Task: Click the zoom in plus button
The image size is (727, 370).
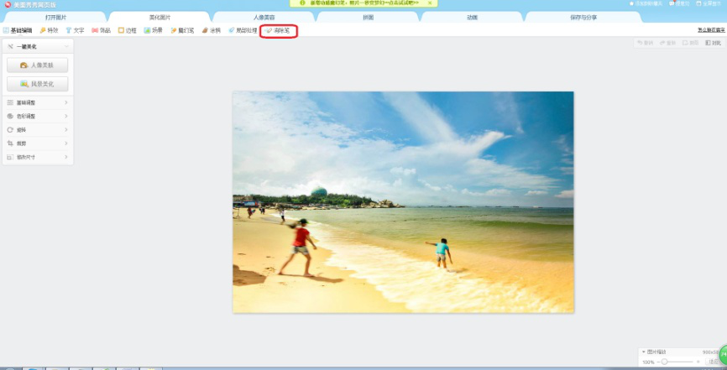Action: (698, 362)
